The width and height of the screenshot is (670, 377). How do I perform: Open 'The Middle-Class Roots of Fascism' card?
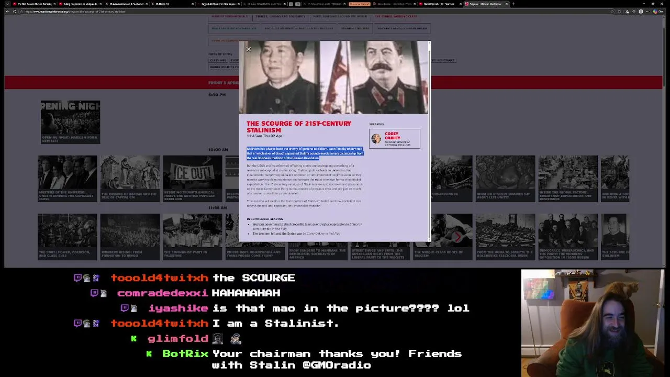443,237
